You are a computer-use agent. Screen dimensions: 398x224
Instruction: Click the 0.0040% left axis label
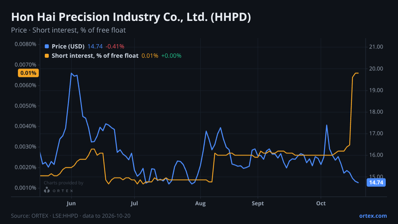click(25, 126)
